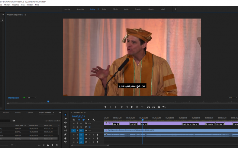Image resolution: width=238 pixels, height=148 pixels.
Task: Play the sequence in Program monitor
Action: tap(132, 107)
